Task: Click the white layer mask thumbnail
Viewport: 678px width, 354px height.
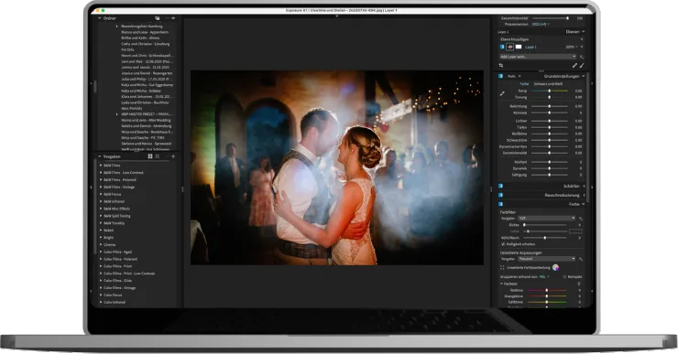Action: [x=519, y=47]
